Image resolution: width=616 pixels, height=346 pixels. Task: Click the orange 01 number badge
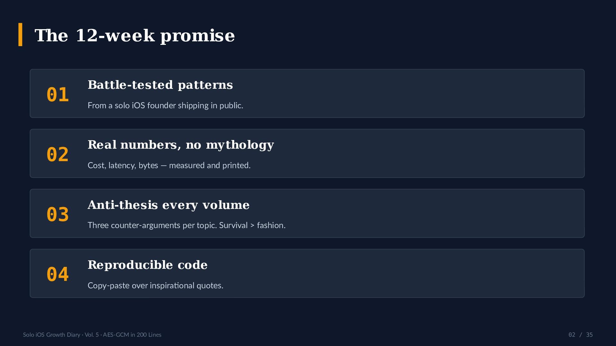pyautogui.click(x=58, y=95)
